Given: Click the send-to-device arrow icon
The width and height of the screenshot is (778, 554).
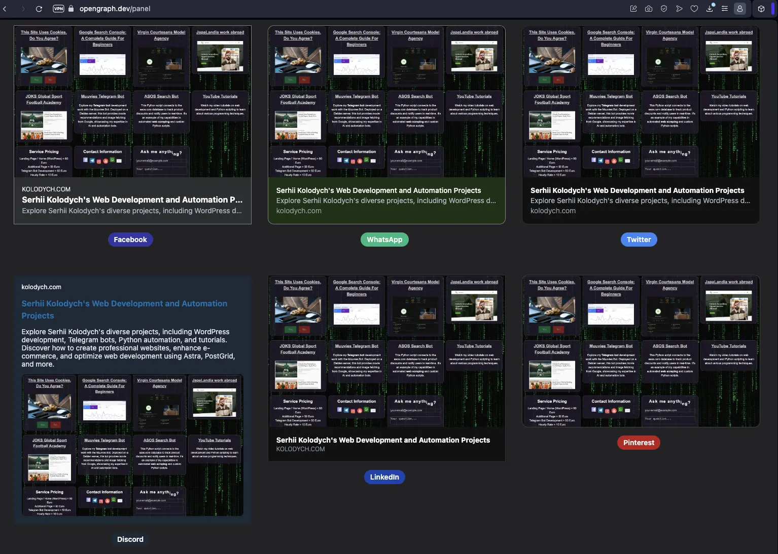Looking at the screenshot, I should coord(679,9).
